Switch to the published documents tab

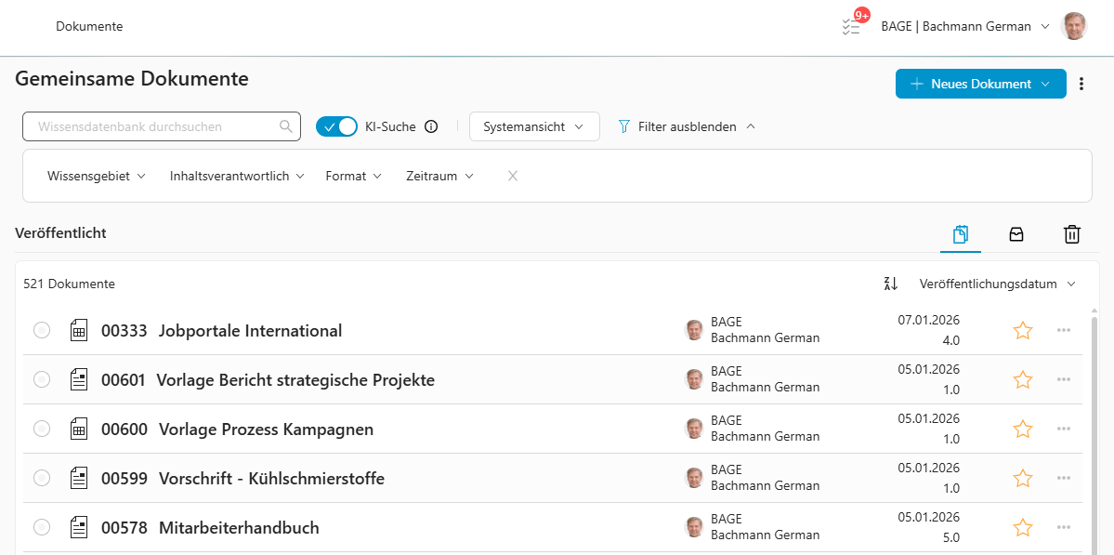coord(961,234)
